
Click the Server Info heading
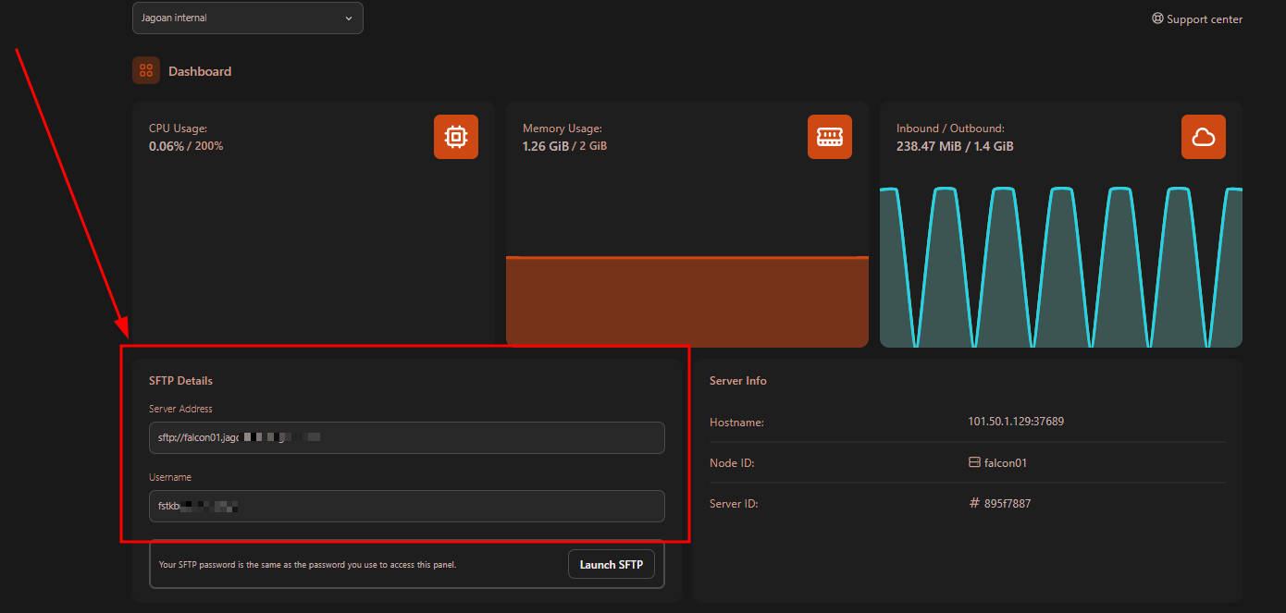(738, 381)
